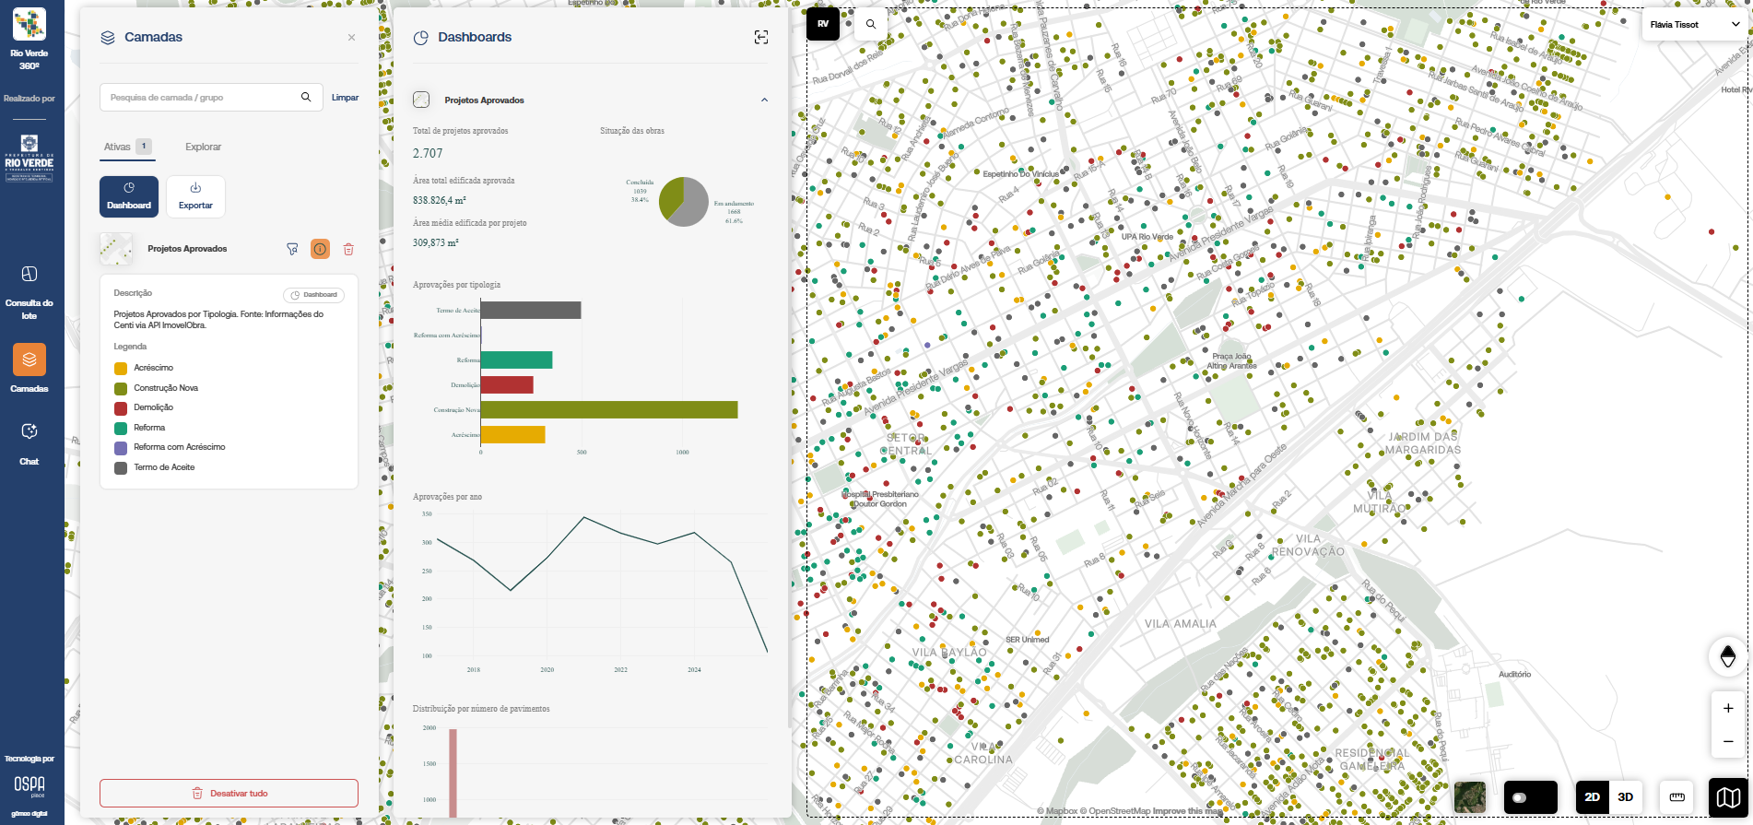Click the Construção Nova bar in chart
Screen dimensions: 1753x825
(609, 409)
